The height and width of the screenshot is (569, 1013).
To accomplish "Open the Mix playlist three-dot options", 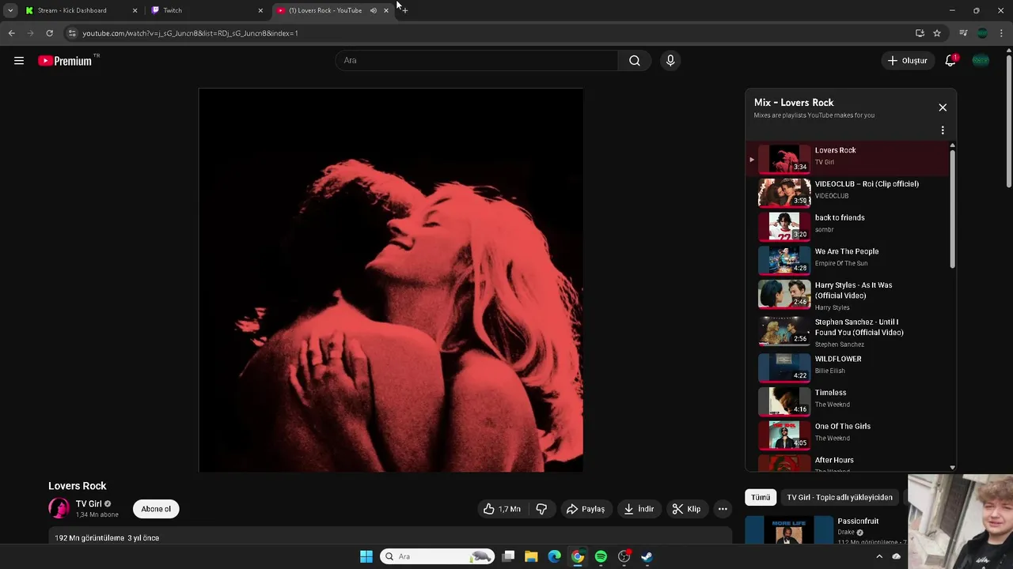I will tap(943, 130).
